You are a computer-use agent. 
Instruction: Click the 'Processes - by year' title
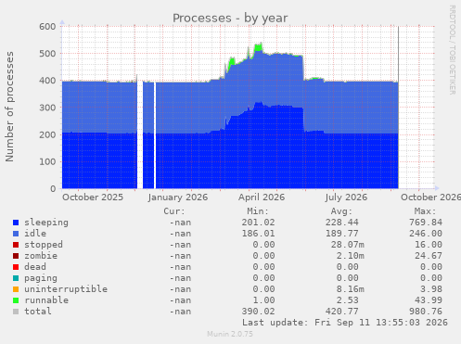coord(230,19)
